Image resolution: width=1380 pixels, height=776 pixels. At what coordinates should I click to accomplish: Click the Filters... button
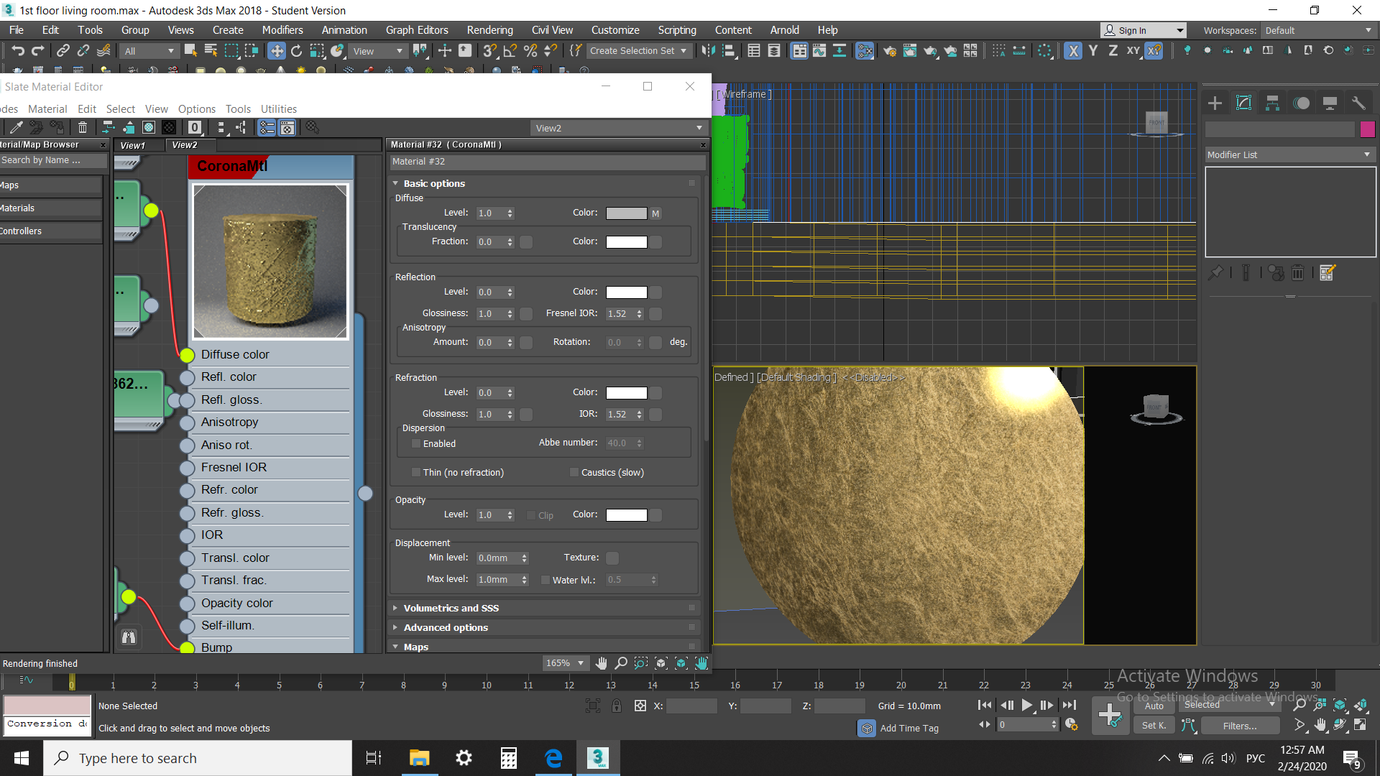pos(1240,726)
